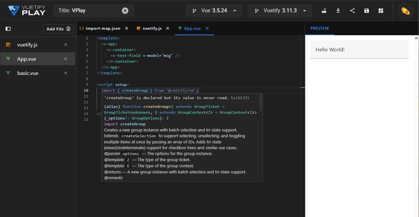
Task: Click the hover tooltip scrollbar
Action: pos(261,102)
